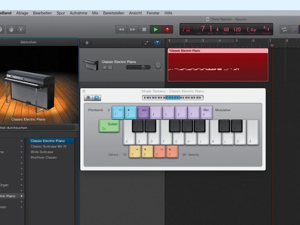
Task: Expand the Organ category arrow
Action: pyautogui.click(x=21, y=185)
